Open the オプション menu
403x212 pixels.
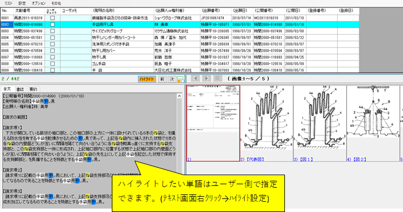tap(39, 3)
